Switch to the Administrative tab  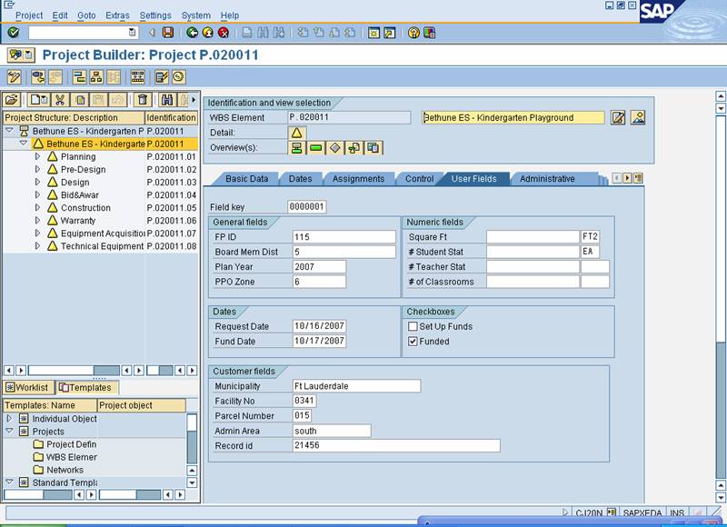point(547,179)
